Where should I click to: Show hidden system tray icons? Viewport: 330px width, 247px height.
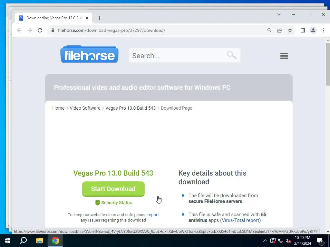[x=265, y=241]
